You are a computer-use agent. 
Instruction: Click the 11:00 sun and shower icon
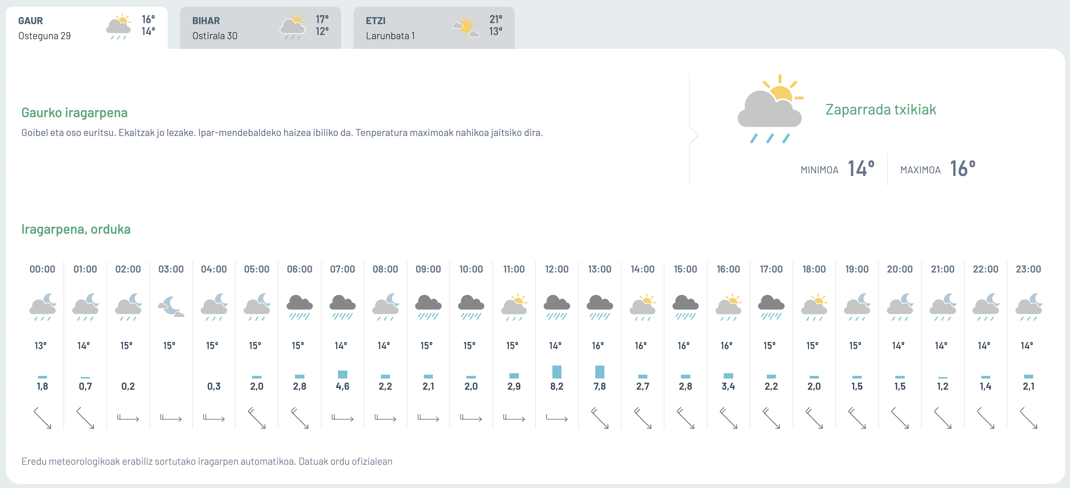[514, 307]
